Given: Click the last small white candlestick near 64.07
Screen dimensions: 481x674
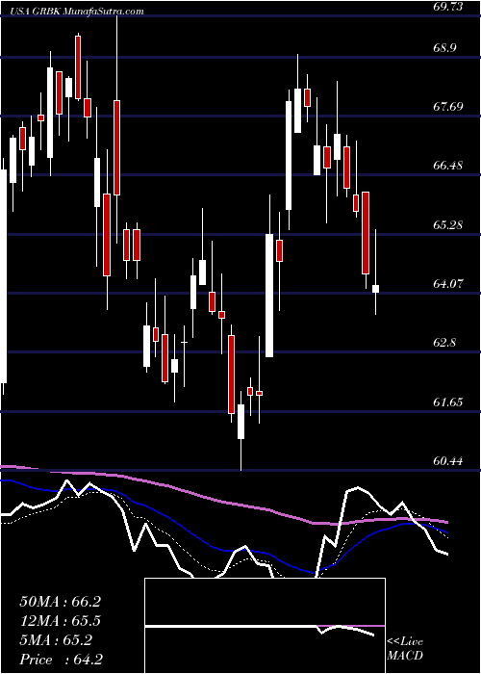Looking at the screenshot, I should 375,289.
